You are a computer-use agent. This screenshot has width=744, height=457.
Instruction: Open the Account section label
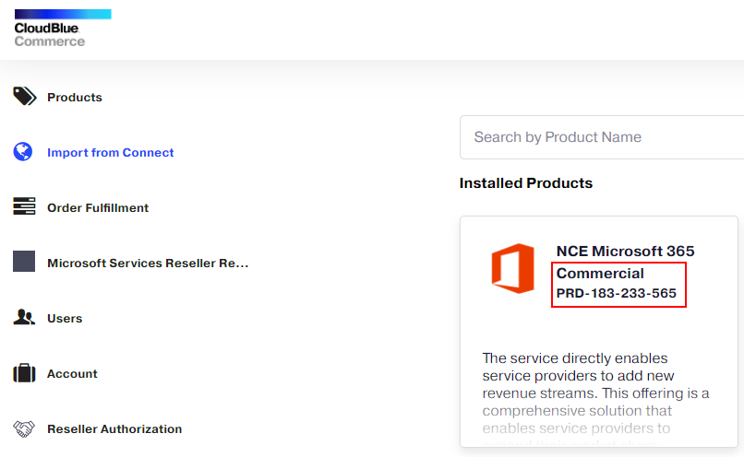72,374
